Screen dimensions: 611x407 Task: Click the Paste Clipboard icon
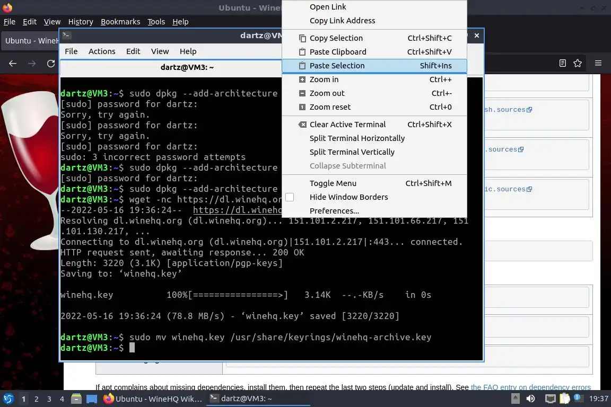(302, 52)
